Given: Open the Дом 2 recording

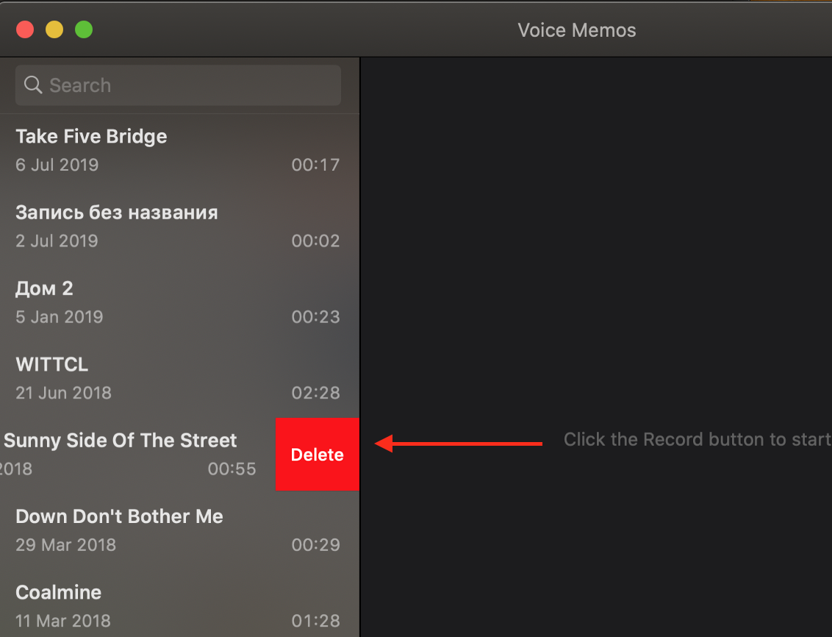Looking at the screenshot, I should click(x=44, y=288).
